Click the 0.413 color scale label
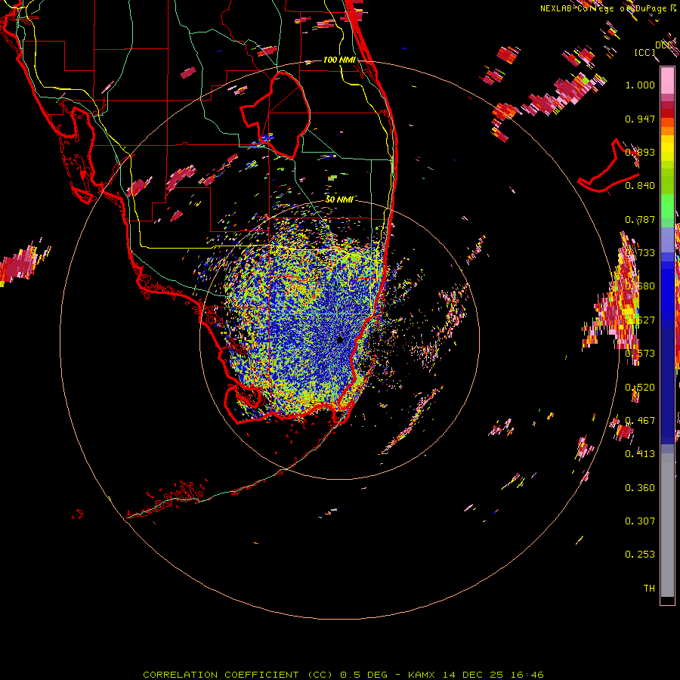Viewport: 680px width, 680px height. 640,454
